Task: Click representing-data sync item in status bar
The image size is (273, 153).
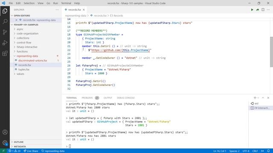Action: (53, 151)
